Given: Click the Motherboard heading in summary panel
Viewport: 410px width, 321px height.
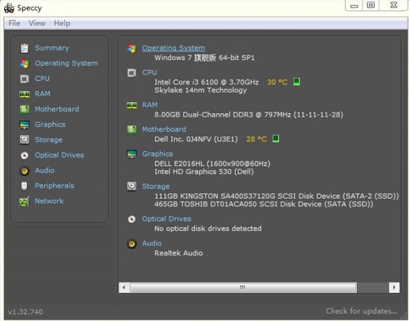Looking at the screenshot, I should click(164, 129).
